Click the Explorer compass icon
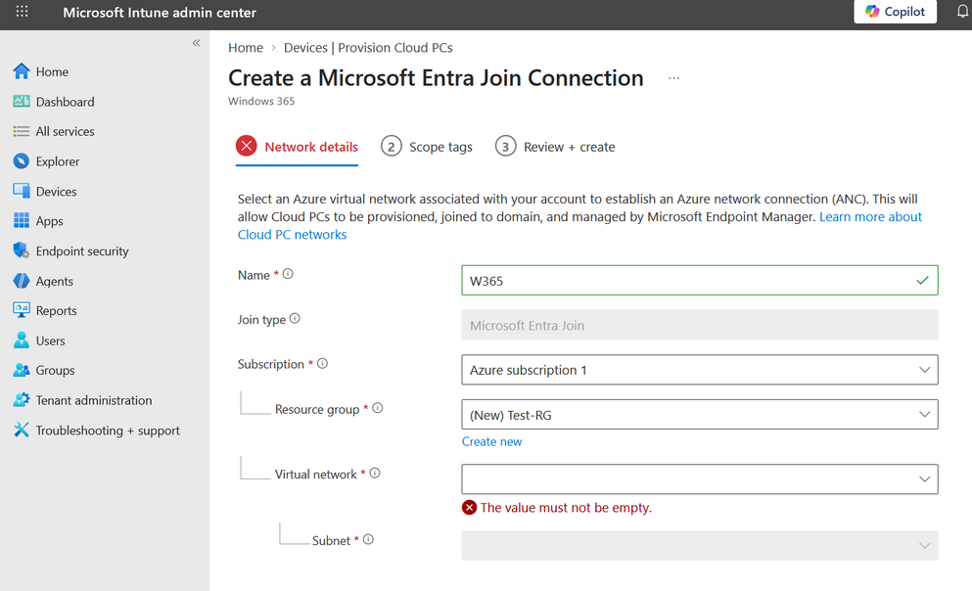 coord(22,161)
